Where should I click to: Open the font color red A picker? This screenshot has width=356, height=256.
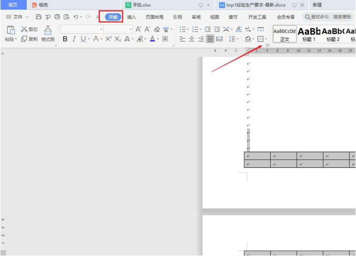pyautogui.click(x=152, y=39)
